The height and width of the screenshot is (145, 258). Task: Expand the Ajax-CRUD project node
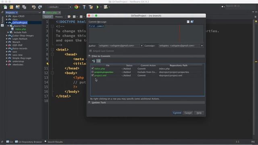(x=6, y=16)
